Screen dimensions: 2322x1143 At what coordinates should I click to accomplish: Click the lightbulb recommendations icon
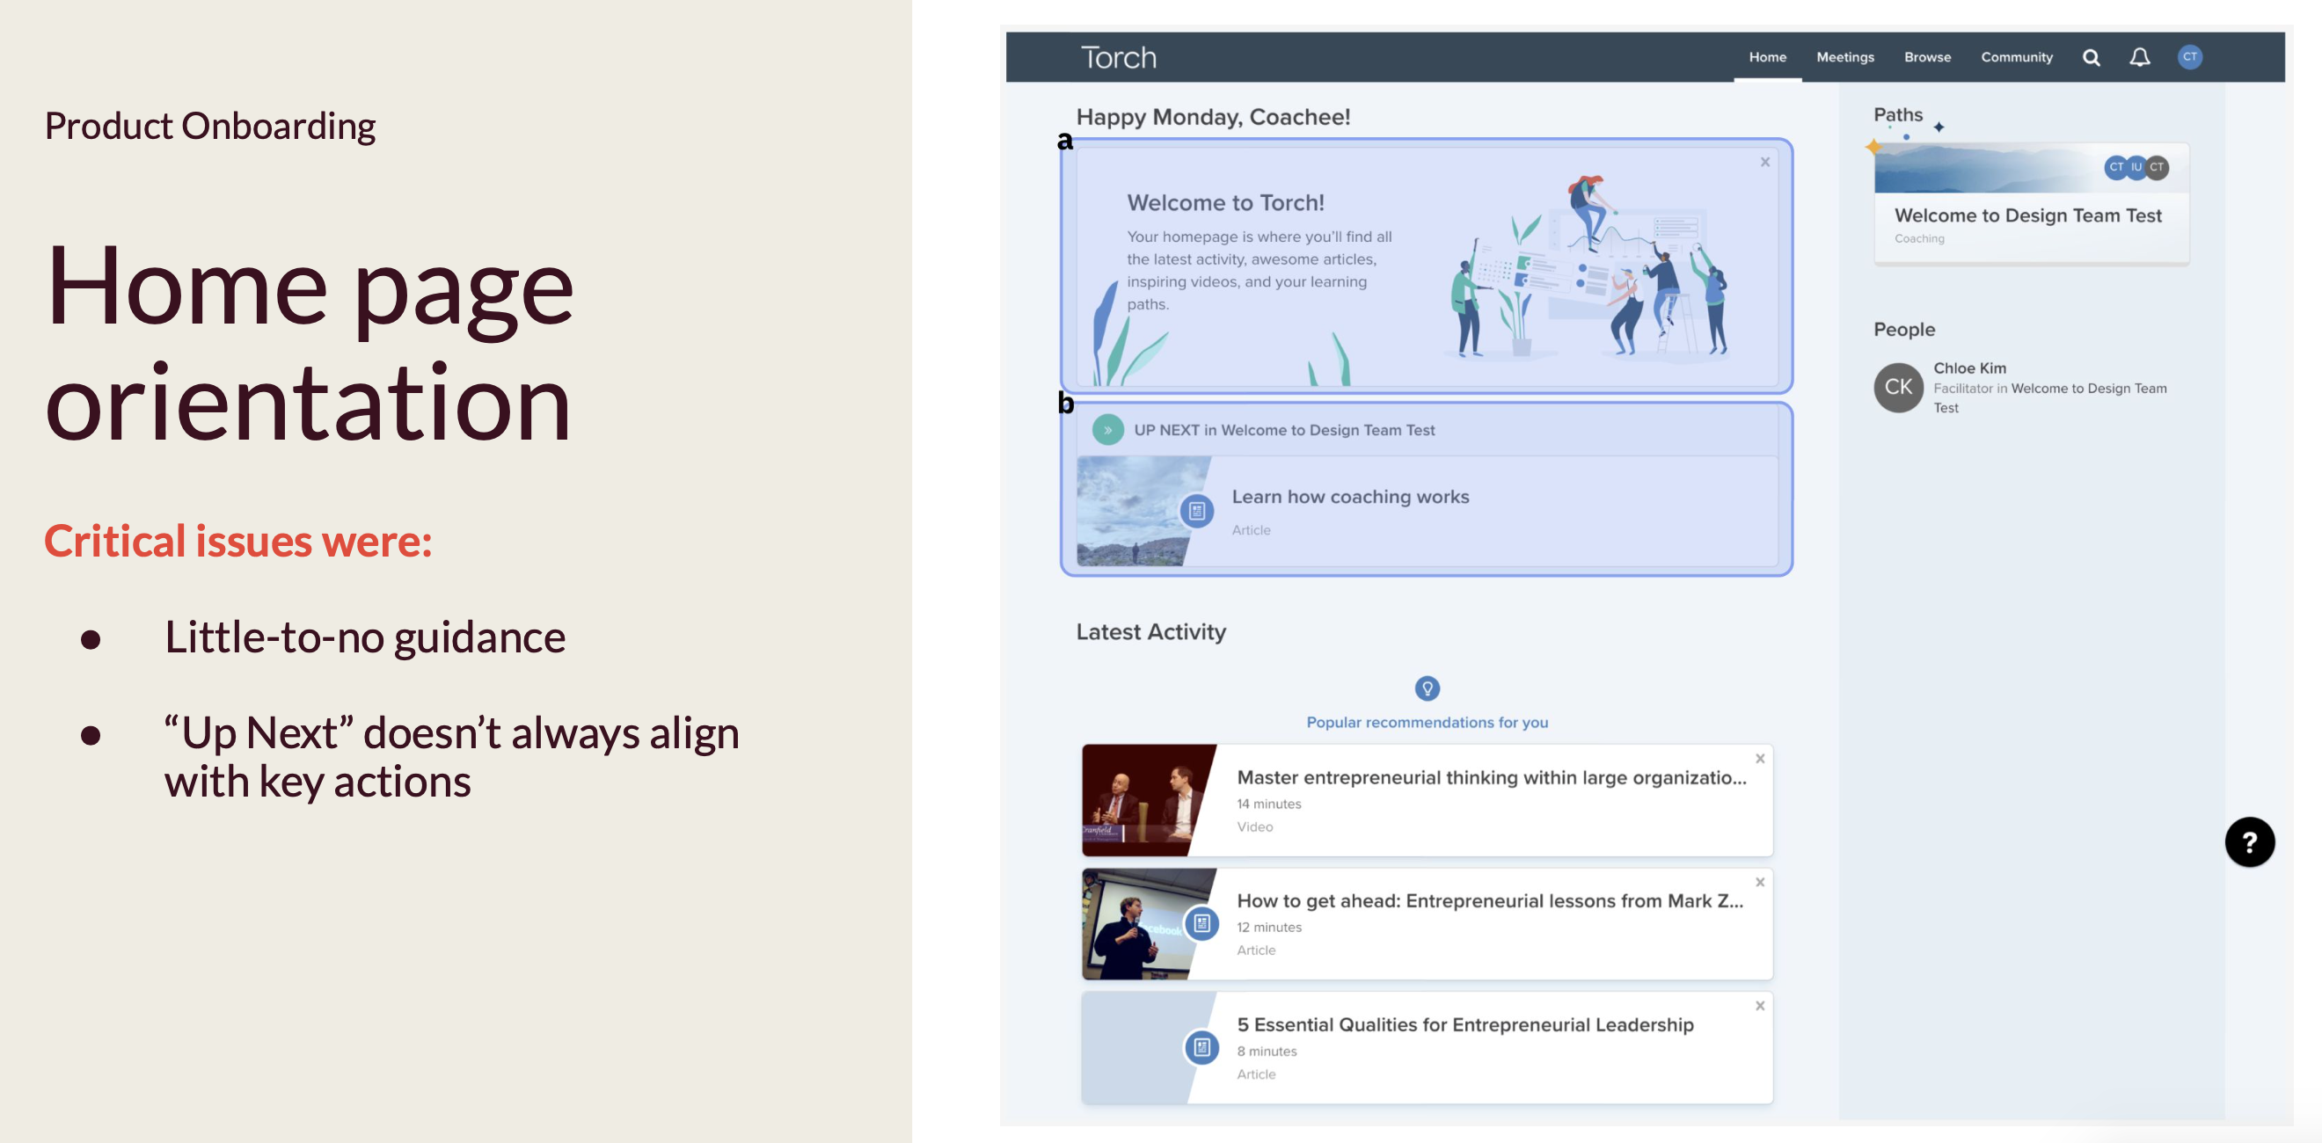click(1427, 688)
